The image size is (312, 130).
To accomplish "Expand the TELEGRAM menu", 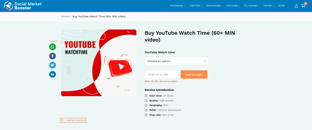I will pyautogui.click(x=251, y=6).
